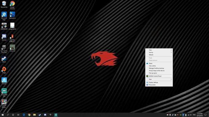
Task: Choose Refresh from the context menu
Action: pos(159,55)
